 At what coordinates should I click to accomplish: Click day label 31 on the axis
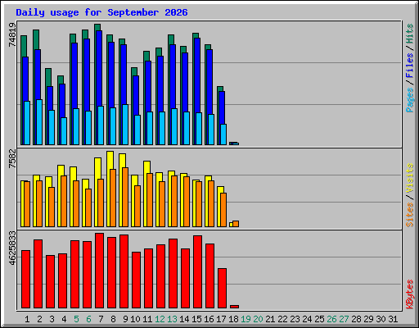[393, 319]
